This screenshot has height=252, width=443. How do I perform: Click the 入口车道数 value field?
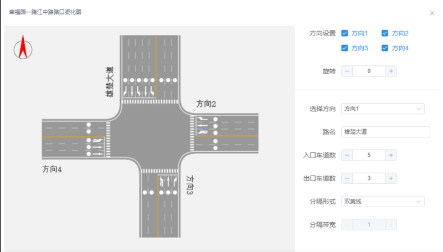[x=369, y=155]
